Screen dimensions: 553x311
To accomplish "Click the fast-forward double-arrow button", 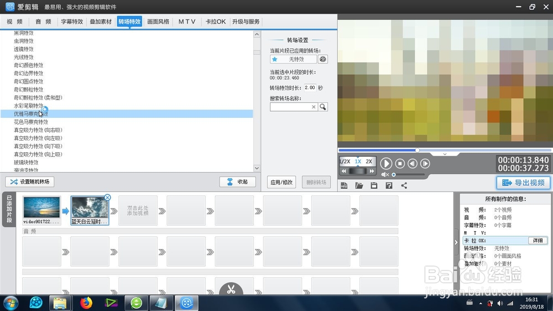I will (x=372, y=171).
